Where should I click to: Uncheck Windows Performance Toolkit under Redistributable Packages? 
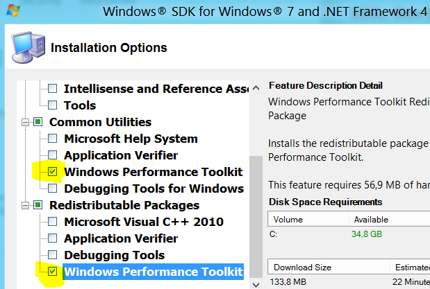[x=53, y=272]
